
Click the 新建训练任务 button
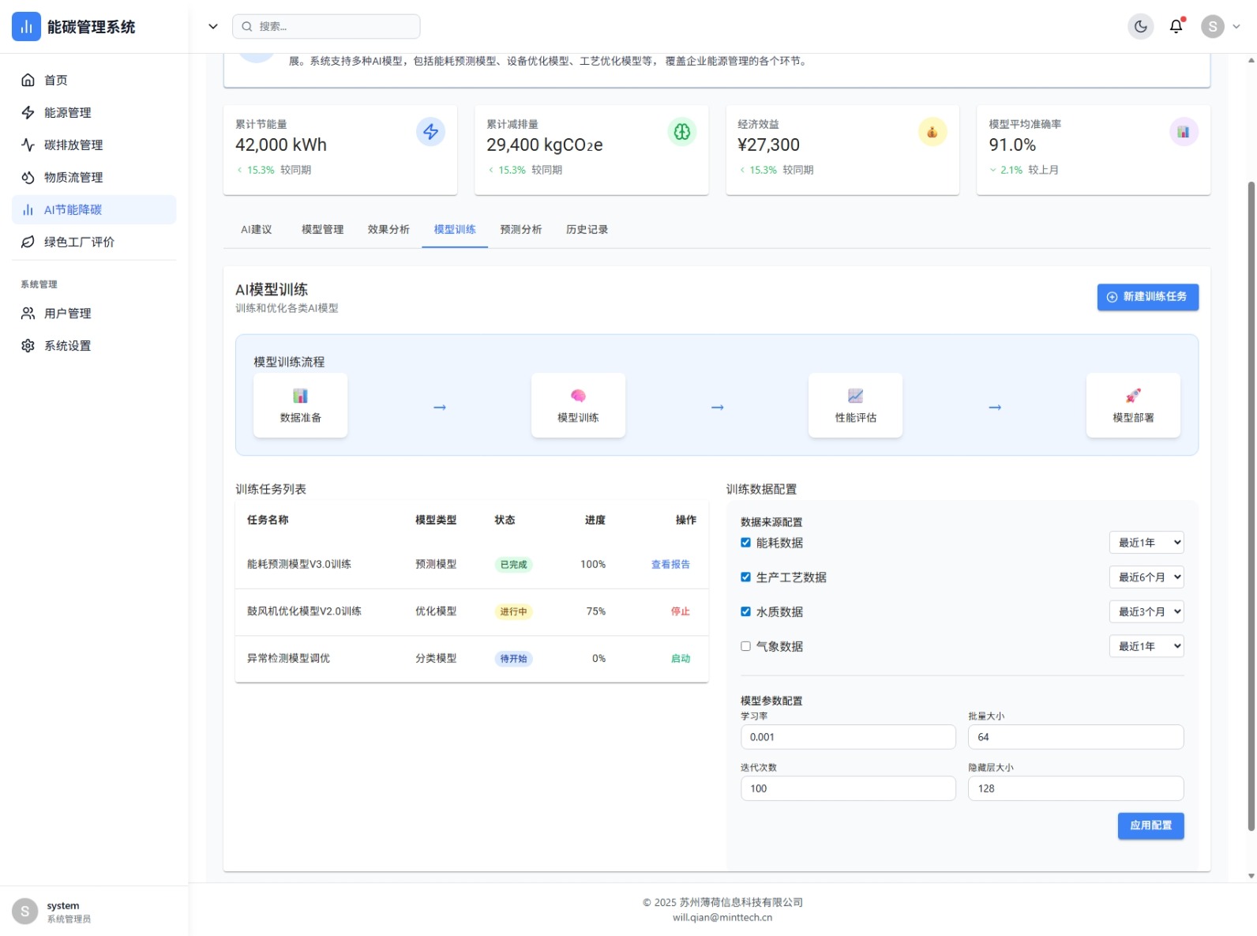click(x=1147, y=297)
